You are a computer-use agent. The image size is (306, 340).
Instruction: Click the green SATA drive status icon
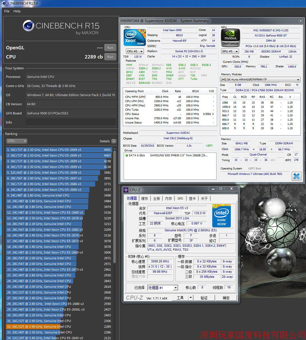127,155
